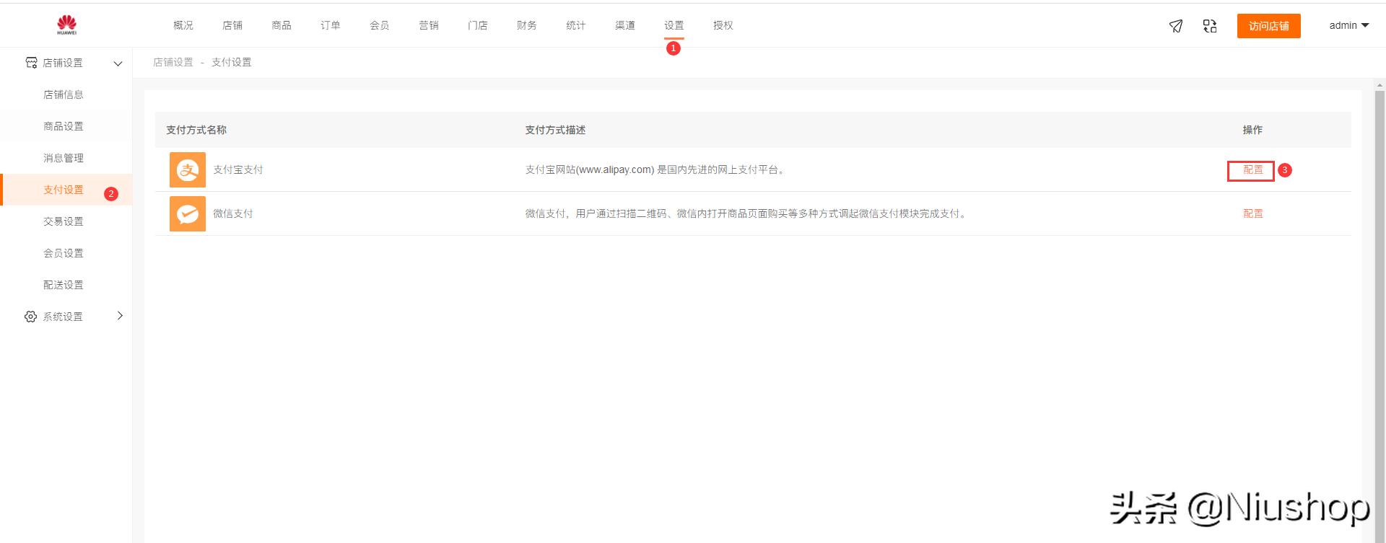Configure Alipay via its 配置 link

pyautogui.click(x=1253, y=170)
